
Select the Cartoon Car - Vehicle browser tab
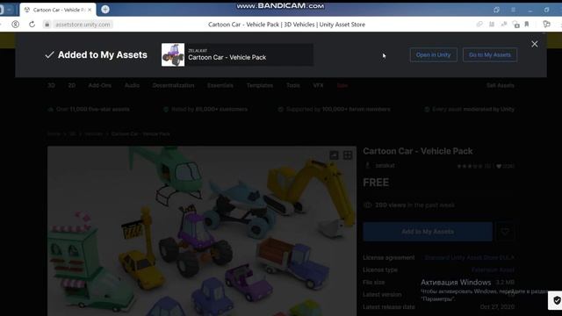point(57,10)
